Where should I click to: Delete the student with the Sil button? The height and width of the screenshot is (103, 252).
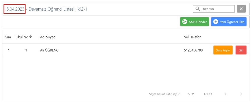241,50
